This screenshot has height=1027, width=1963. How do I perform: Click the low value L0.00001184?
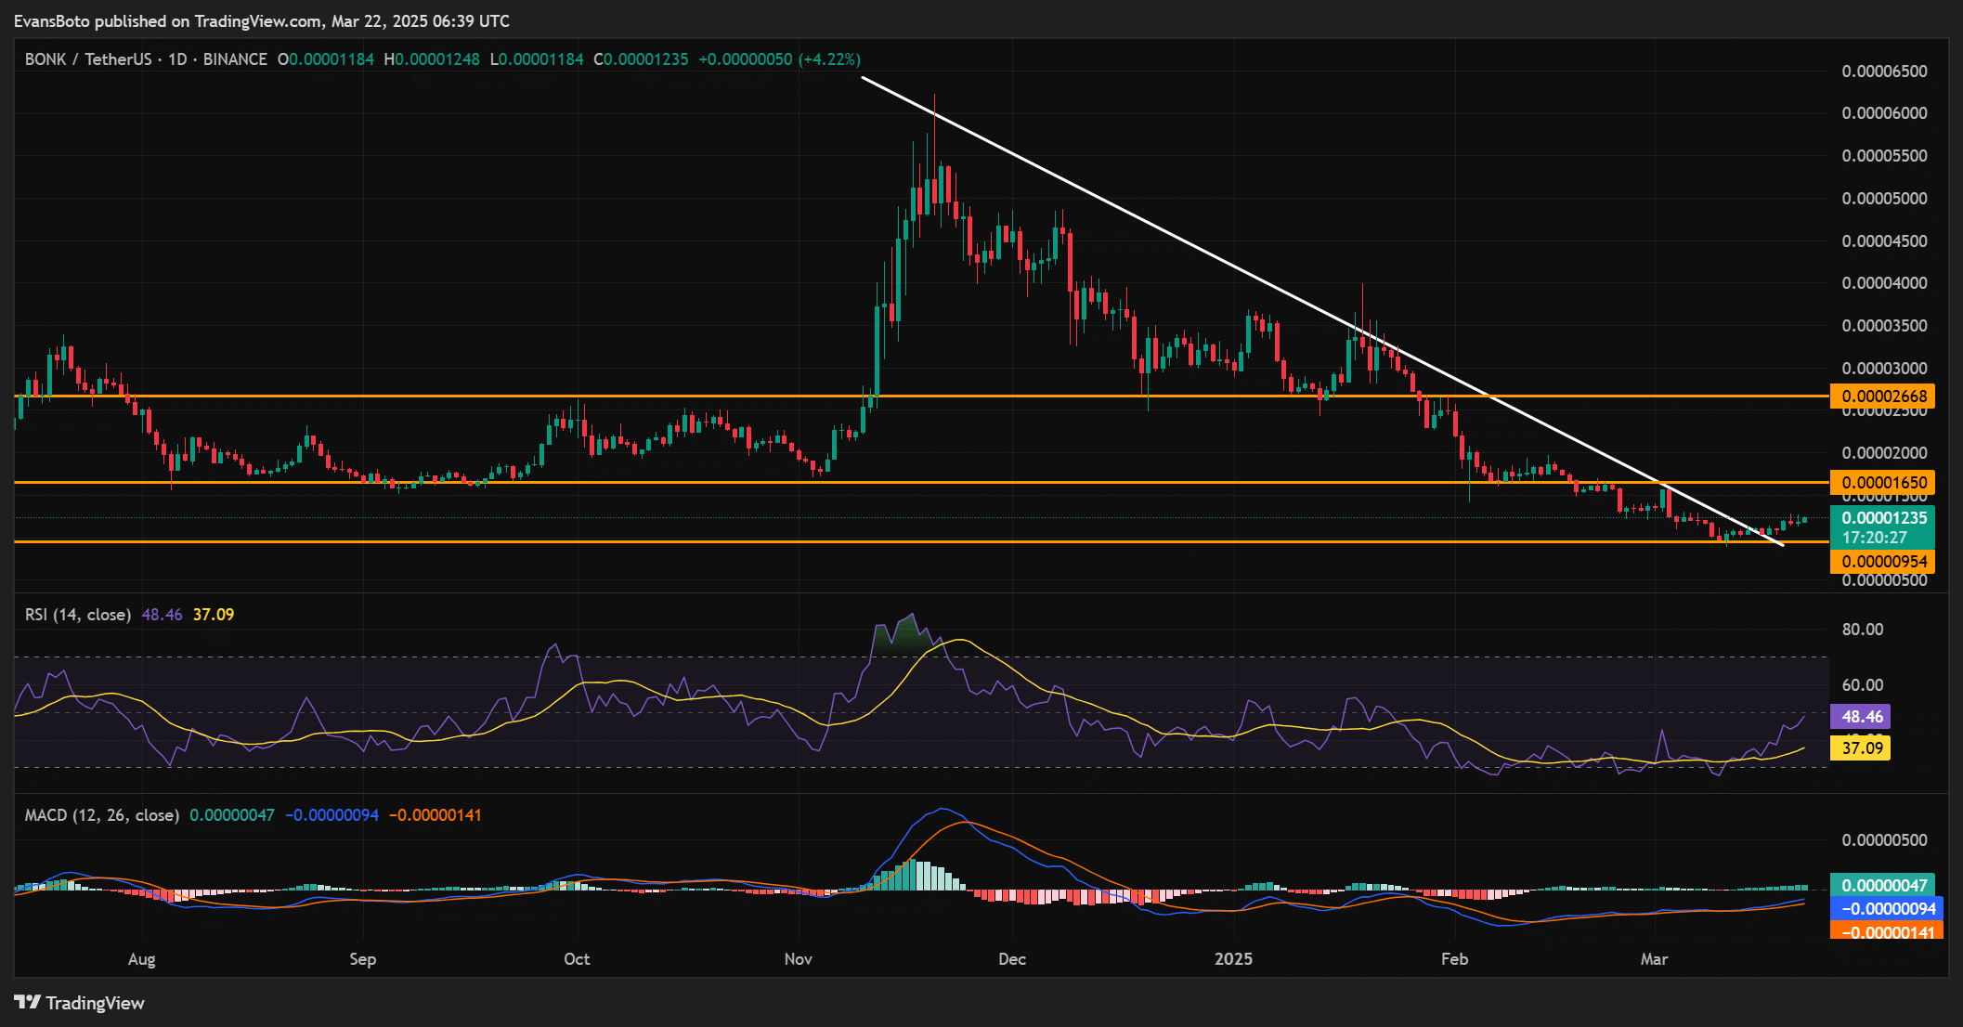pyautogui.click(x=537, y=59)
